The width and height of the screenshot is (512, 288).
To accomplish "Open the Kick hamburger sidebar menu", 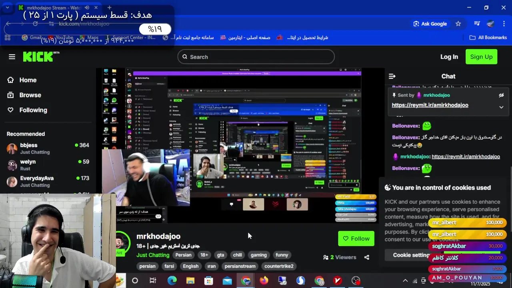I will pos(12,57).
